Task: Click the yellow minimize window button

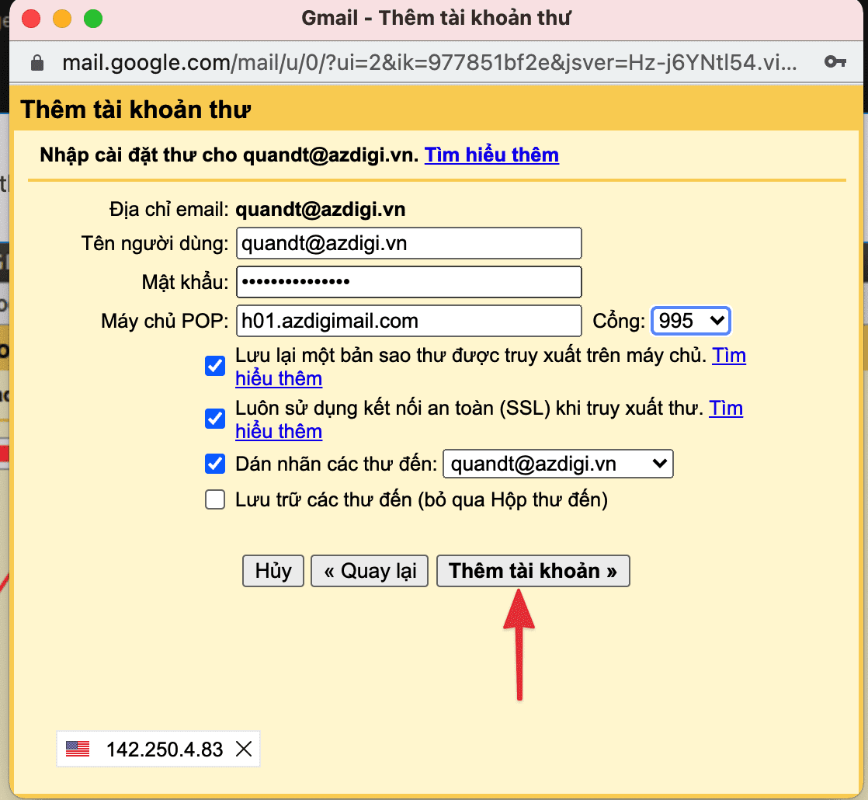Action: [x=62, y=18]
